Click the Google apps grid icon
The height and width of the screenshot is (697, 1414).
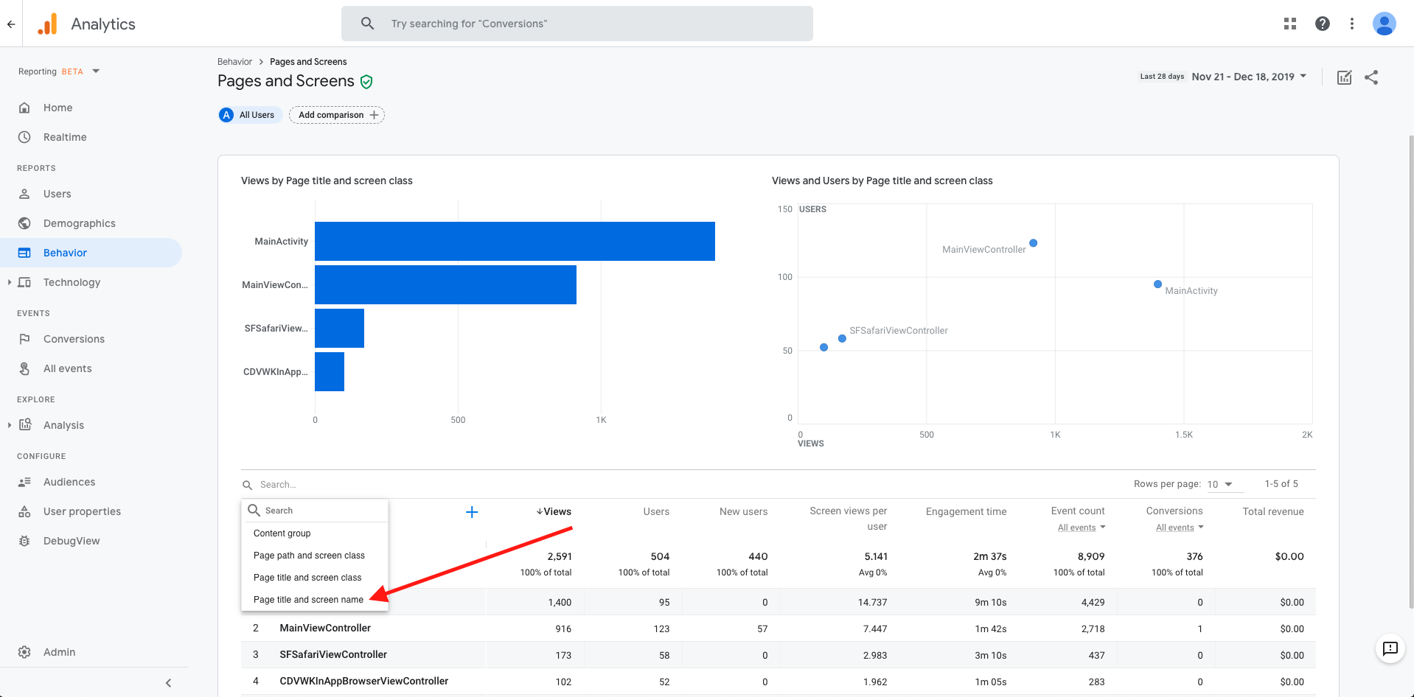(x=1289, y=24)
